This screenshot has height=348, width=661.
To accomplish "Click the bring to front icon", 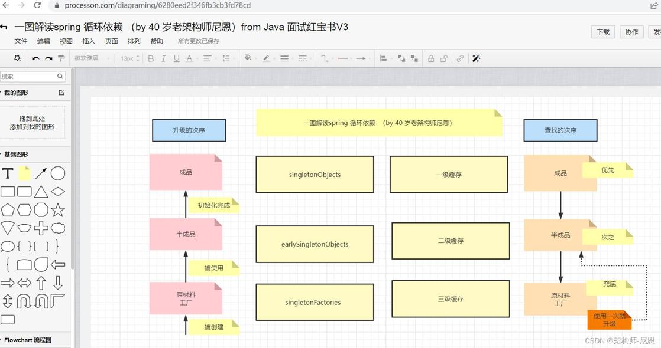I will [x=401, y=58].
